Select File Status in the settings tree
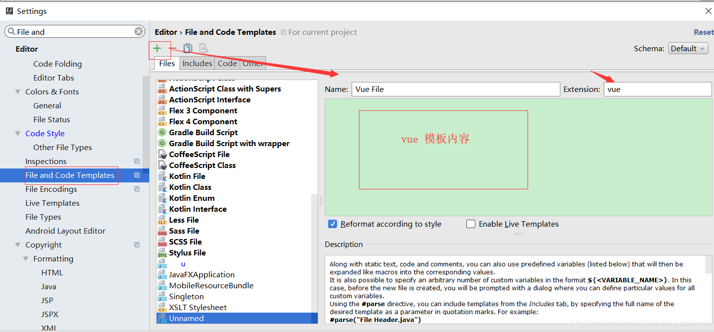The height and width of the screenshot is (332, 714). (52, 119)
